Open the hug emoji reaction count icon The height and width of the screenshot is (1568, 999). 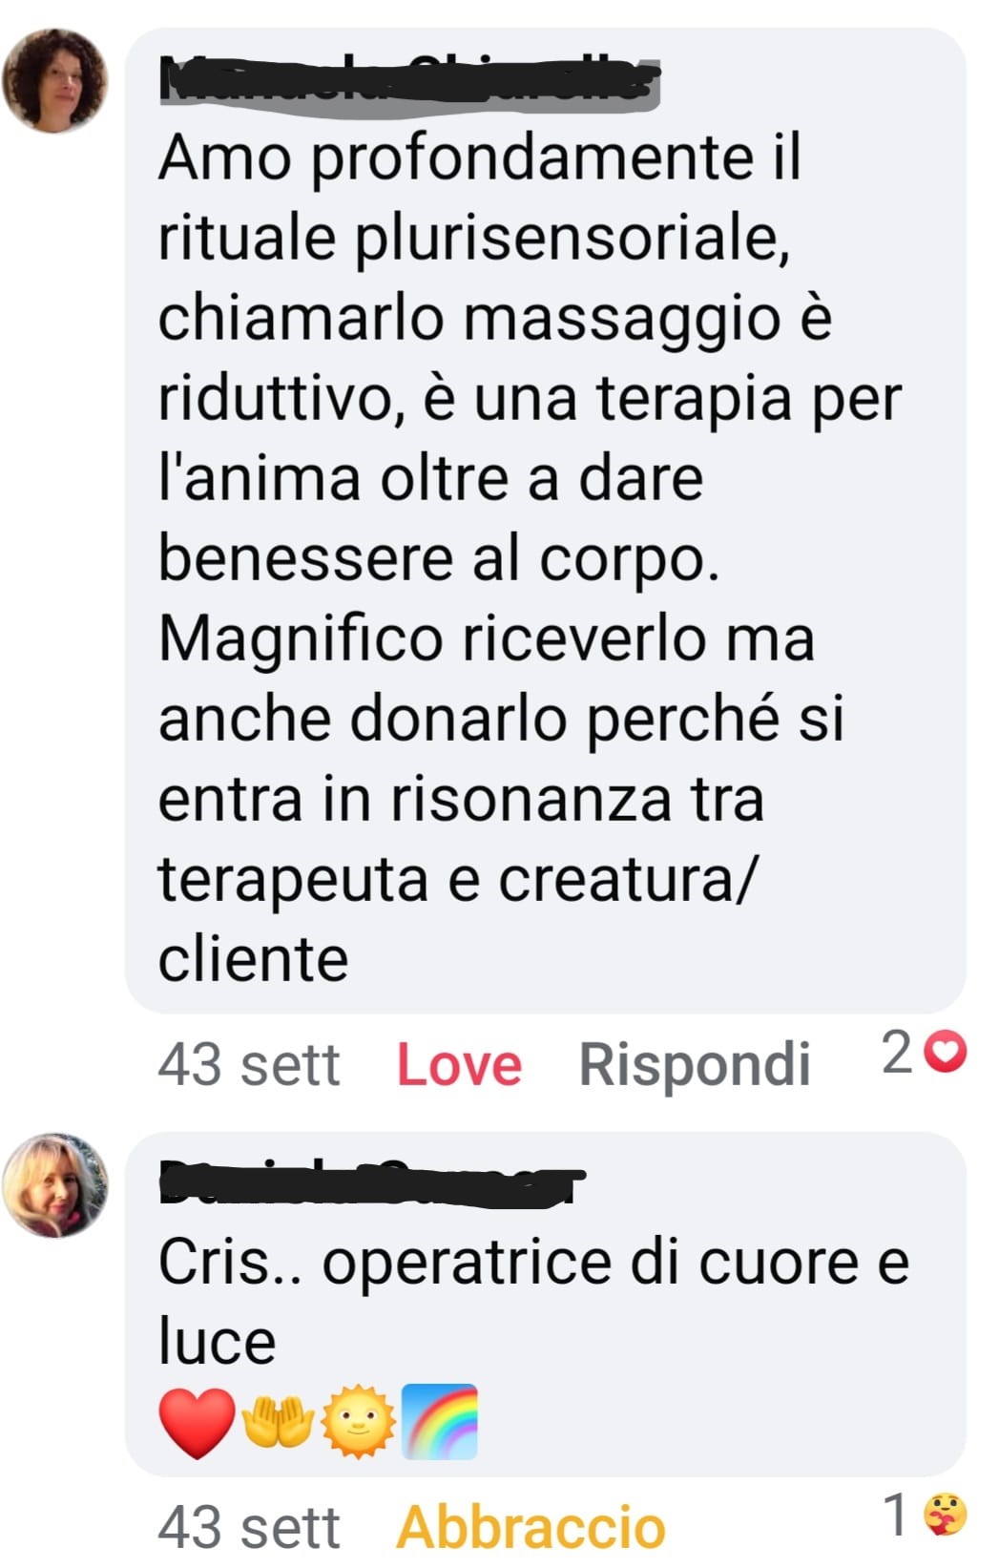coord(946,1515)
